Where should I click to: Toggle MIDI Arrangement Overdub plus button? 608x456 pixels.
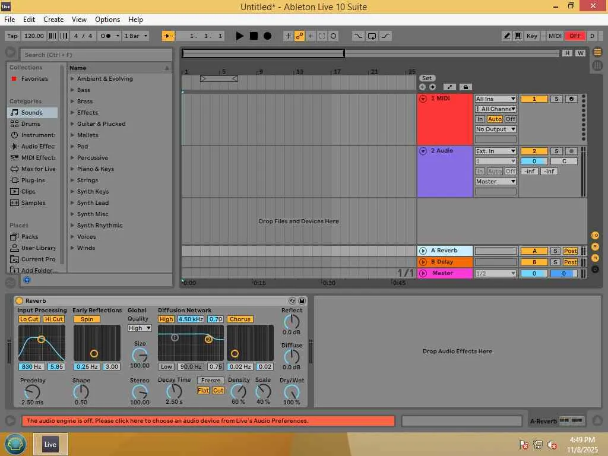(288, 36)
